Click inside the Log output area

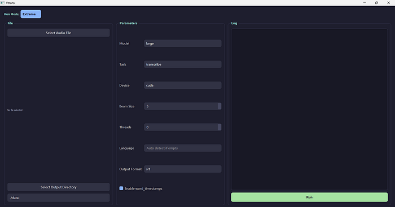click(x=309, y=109)
